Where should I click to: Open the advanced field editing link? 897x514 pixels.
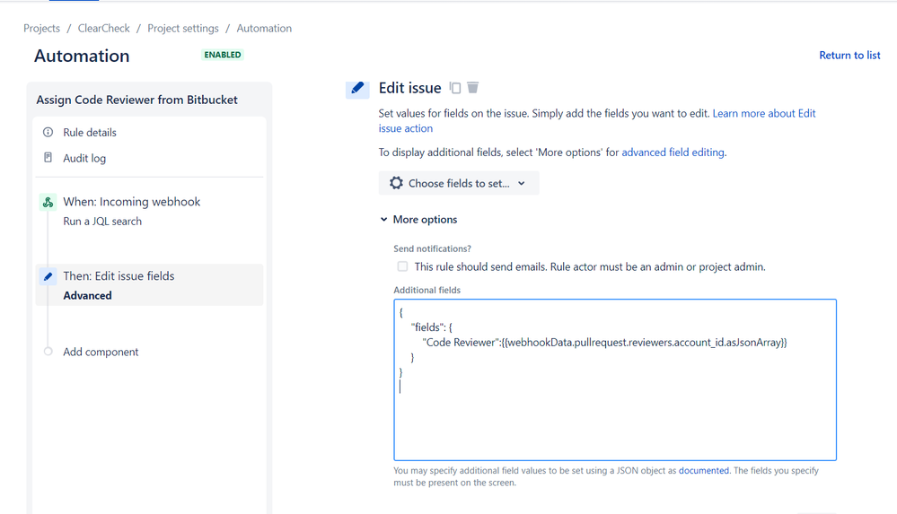[x=673, y=152]
